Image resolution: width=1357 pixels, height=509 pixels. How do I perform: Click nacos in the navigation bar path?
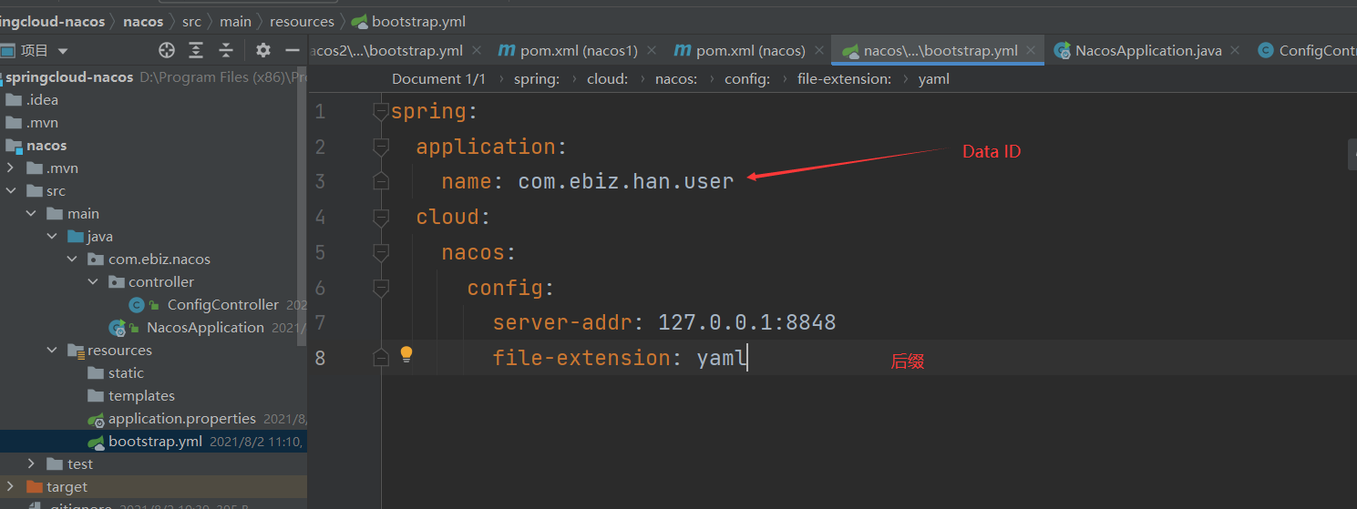143,21
